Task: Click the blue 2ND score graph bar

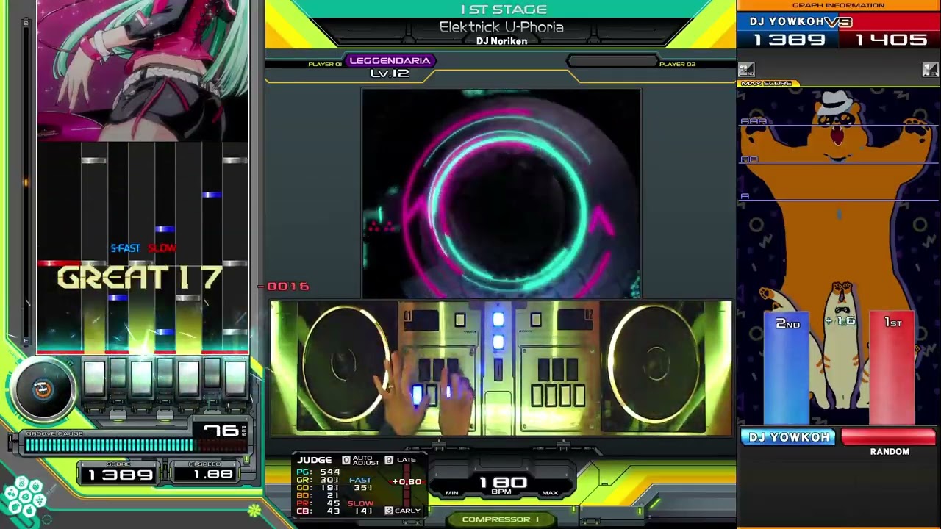Action: coord(787,367)
